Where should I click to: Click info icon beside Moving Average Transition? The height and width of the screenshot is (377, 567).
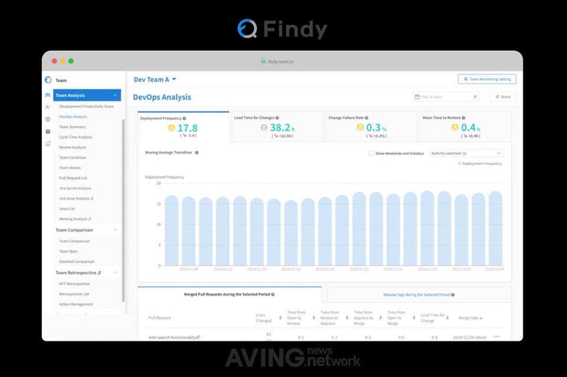(x=197, y=152)
